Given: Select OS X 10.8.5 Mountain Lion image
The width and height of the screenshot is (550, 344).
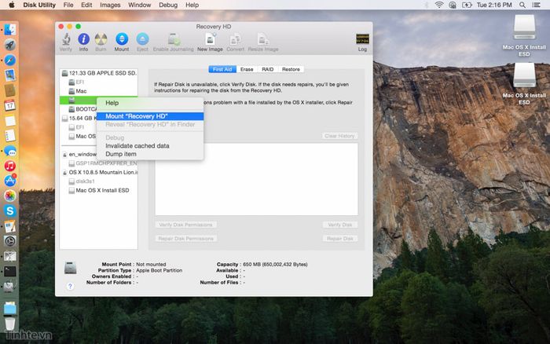Looking at the screenshot, I should click(x=99, y=172).
